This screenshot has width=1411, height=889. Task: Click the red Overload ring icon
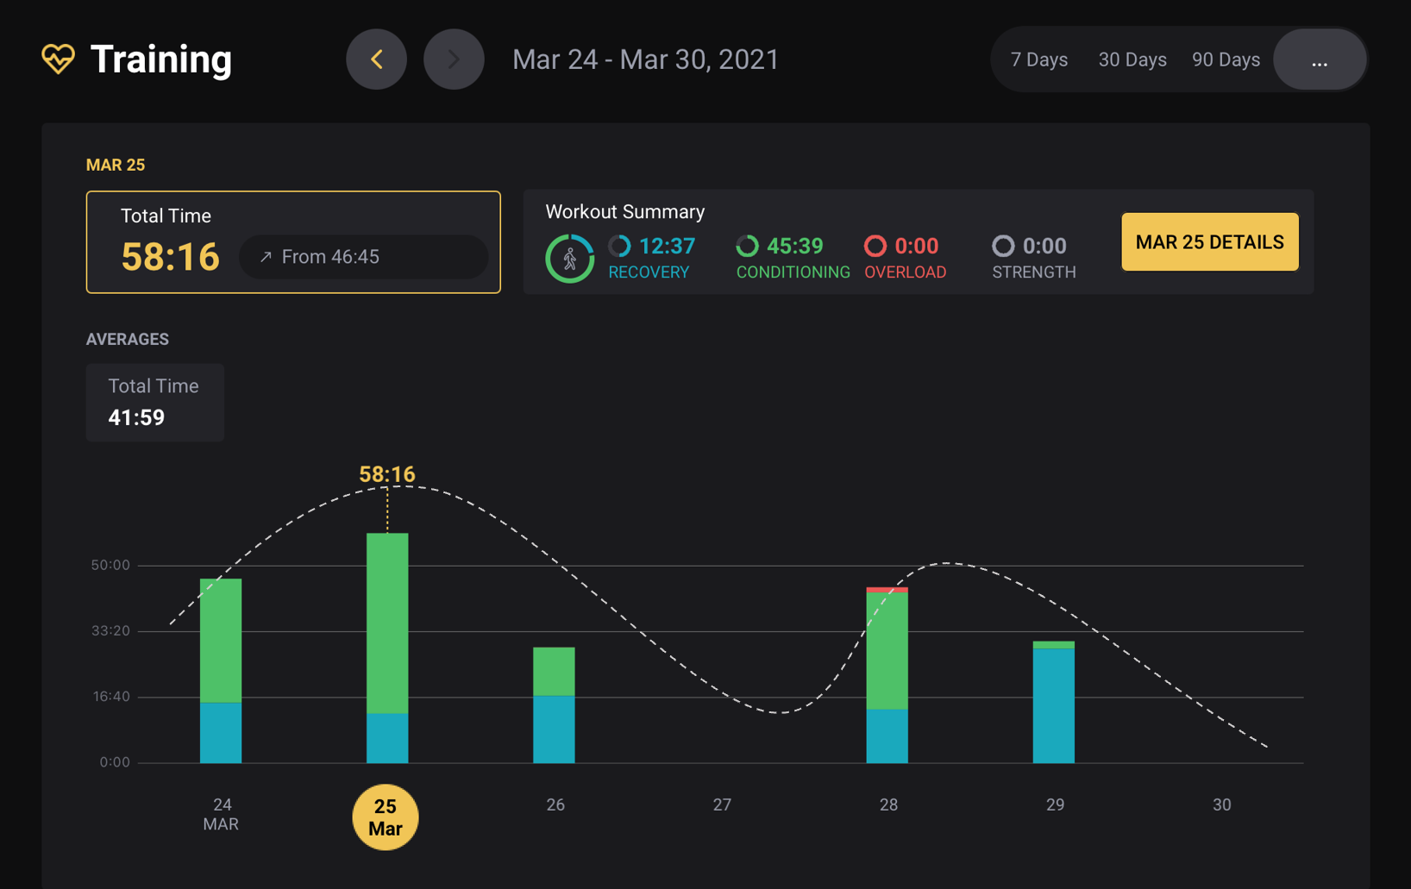pos(875,247)
